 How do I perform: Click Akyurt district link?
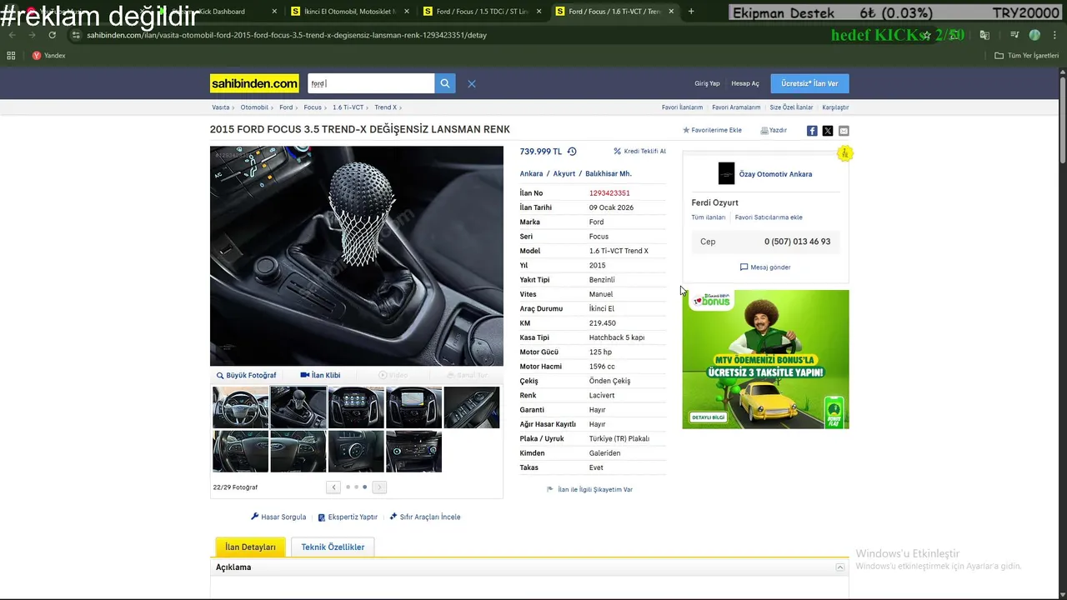[x=564, y=174]
